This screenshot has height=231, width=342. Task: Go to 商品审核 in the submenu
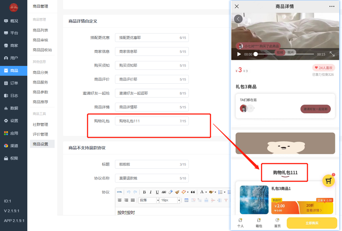pyautogui.click(x=40, y=40)
